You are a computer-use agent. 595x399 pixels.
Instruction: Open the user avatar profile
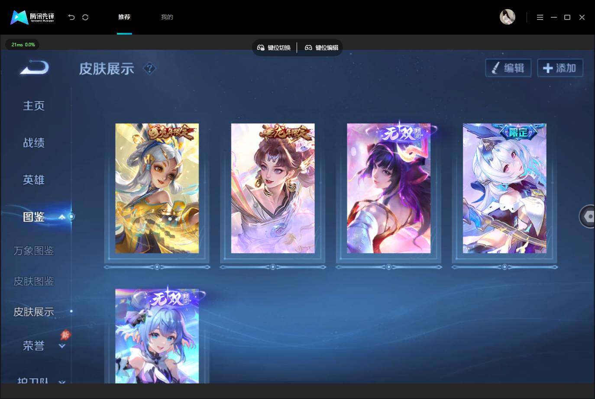pyautogui.click(x=508, y=17)
